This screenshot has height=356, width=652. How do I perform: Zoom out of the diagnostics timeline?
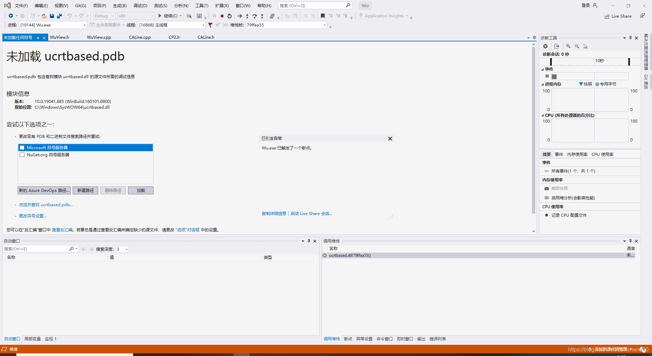577,46
